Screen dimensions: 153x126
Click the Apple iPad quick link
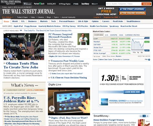[x=18, y=26]
